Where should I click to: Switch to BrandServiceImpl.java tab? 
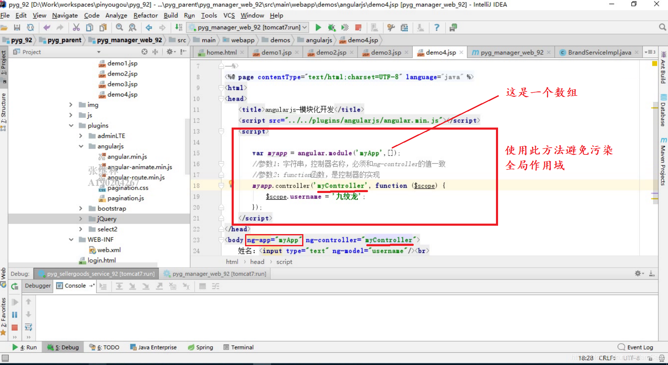point(599,52)
